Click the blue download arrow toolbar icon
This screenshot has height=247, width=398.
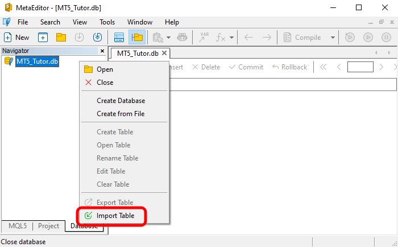coord(97,38)
